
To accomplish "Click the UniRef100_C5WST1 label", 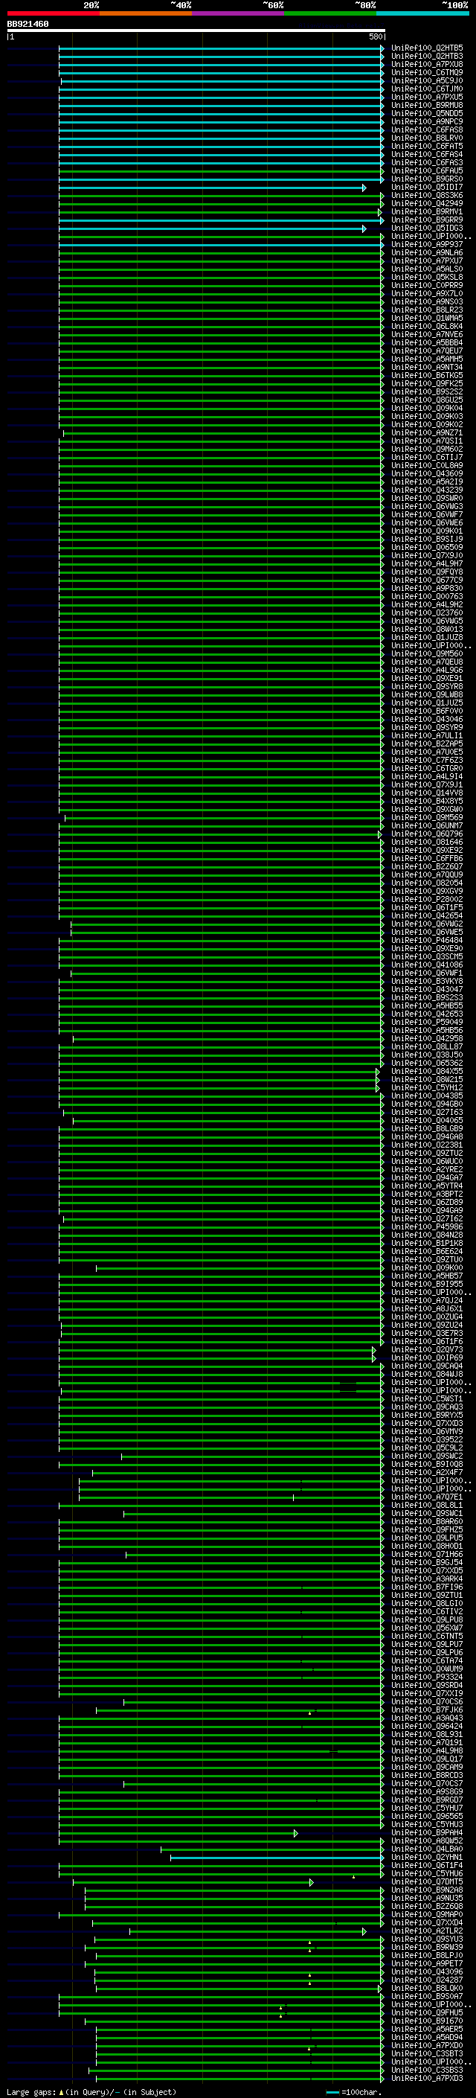I will (x=427, y=1399).
